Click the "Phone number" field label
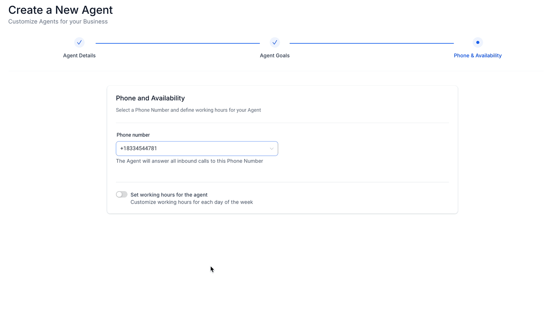The height and width of the screenshot is (319, 544). click(x=133, y=135)
